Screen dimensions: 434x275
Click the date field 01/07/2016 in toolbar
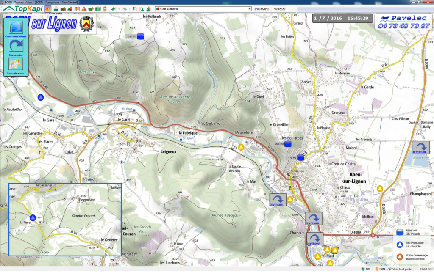click(x=262, y=9)
